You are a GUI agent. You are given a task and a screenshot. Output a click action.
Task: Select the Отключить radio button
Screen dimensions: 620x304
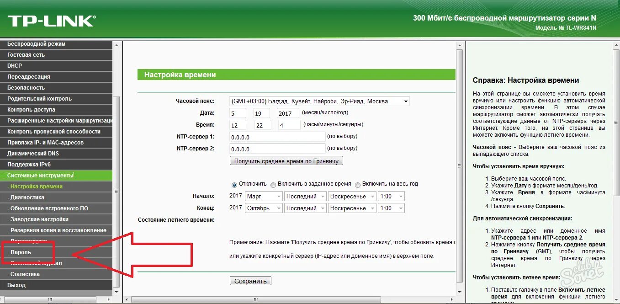pyautogui.click(x=234, y=185)
